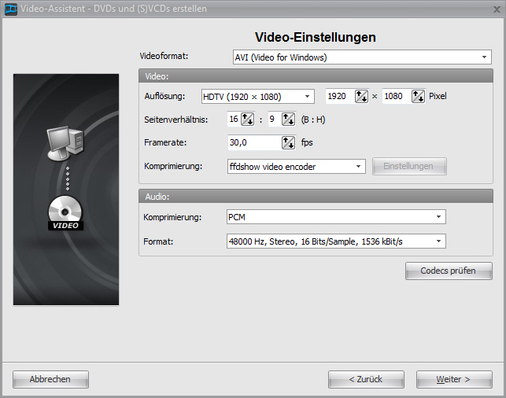The width and height of the screenshot is (506, 398).
Task: Click the width pixel field showing 1920
Action: [x=339, y=97]
